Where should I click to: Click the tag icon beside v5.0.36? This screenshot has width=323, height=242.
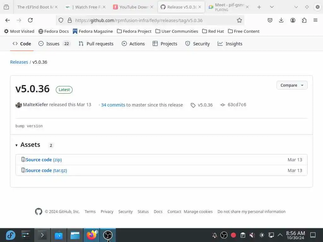[x=193, y=105]
